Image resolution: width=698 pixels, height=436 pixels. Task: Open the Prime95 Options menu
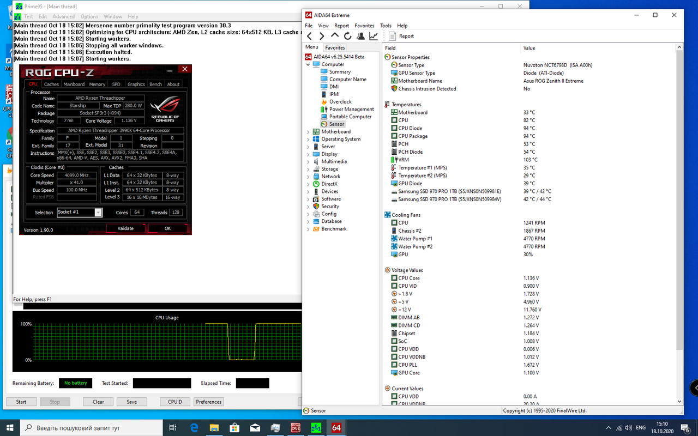click(89, 17)
